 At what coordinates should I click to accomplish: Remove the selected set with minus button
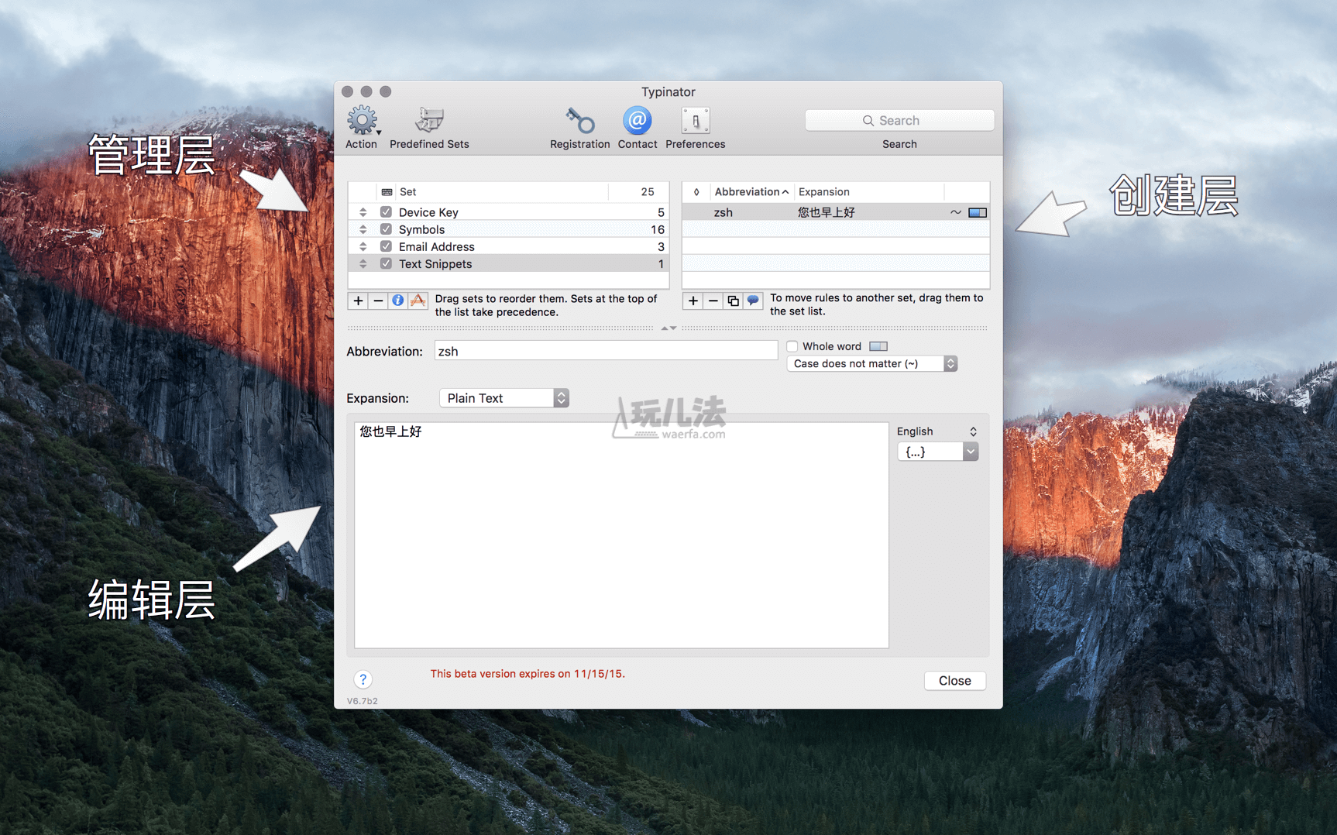point(378,301)
